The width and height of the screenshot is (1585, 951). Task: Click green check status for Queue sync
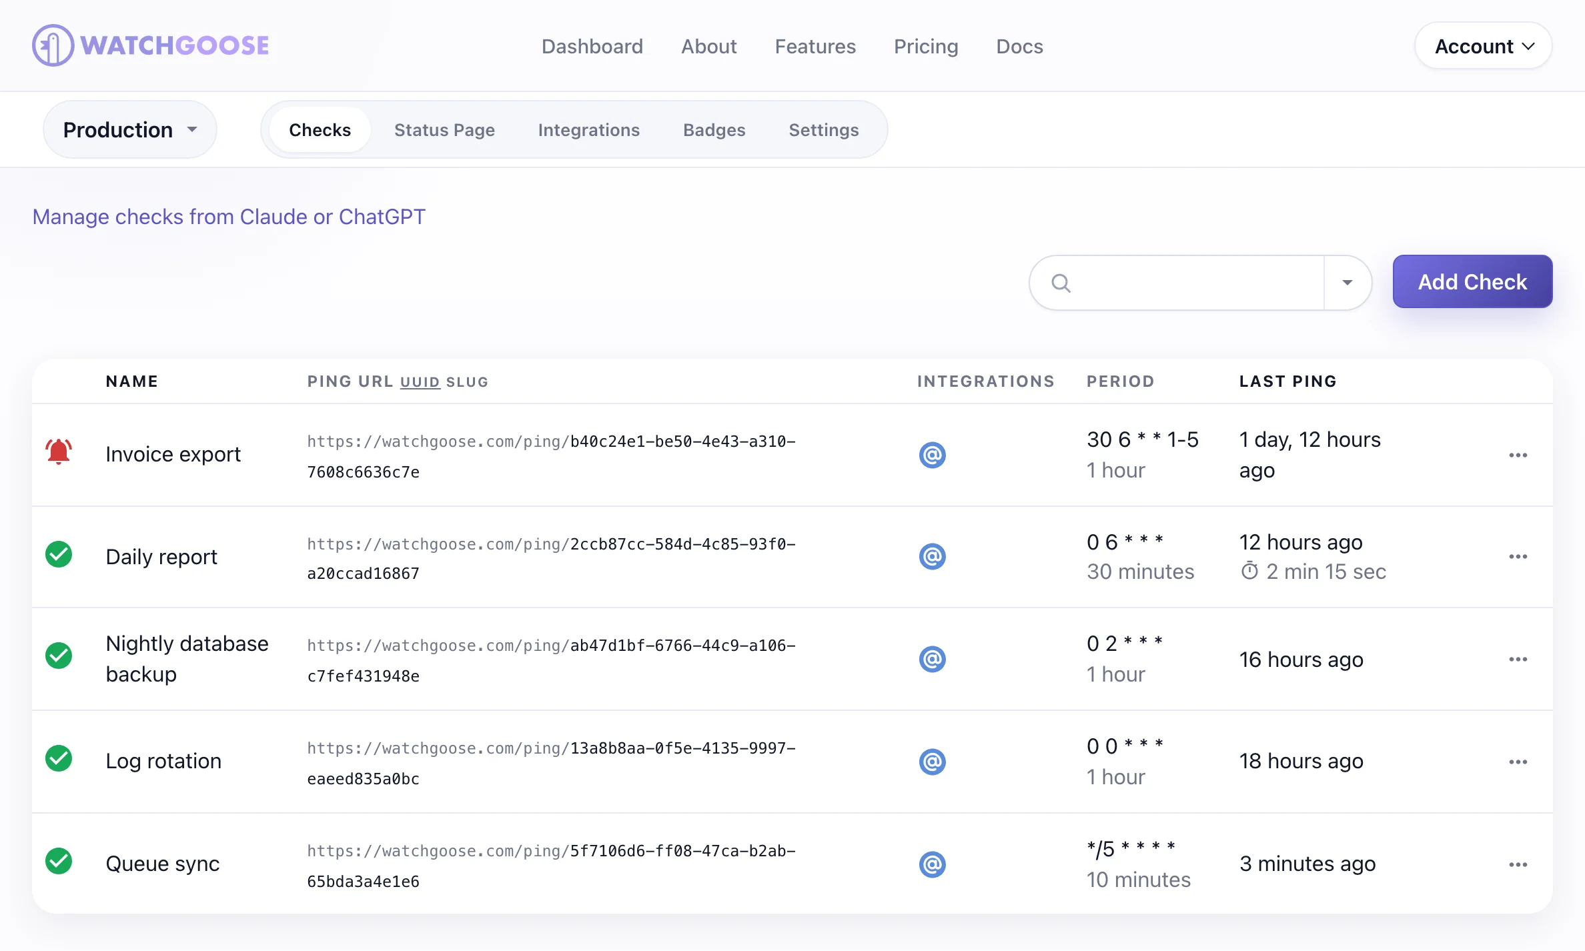click(x=59, y=861)
